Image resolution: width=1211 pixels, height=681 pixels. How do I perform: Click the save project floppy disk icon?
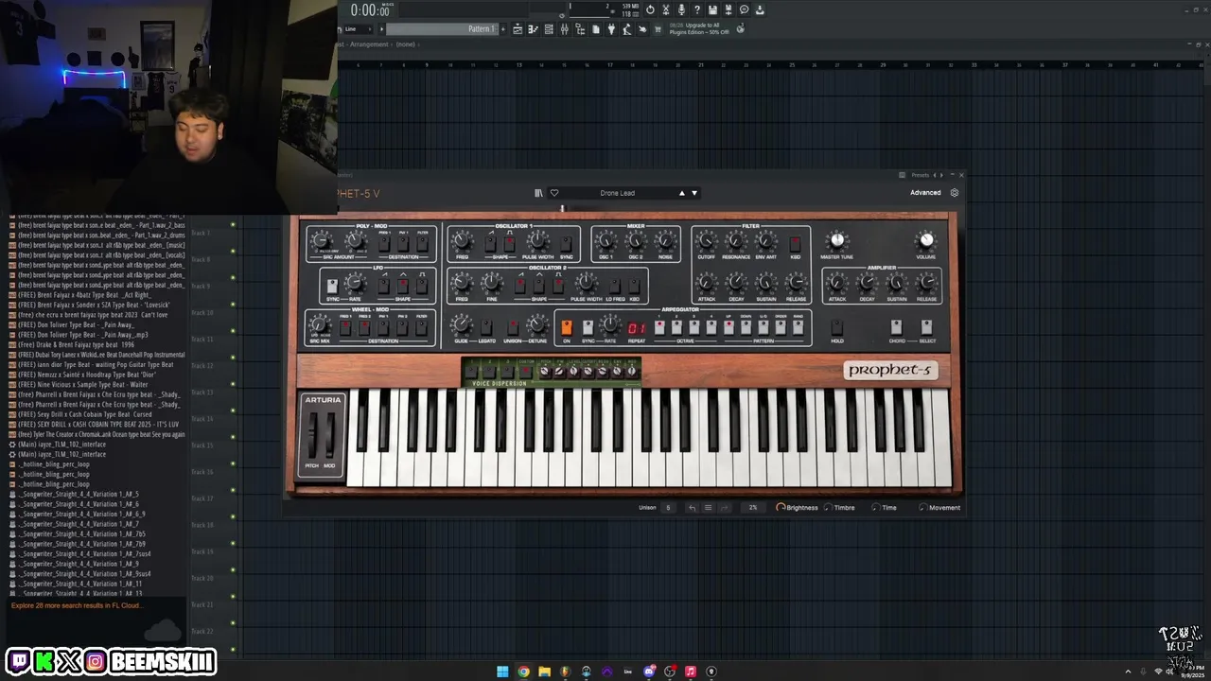pos(712,9)
